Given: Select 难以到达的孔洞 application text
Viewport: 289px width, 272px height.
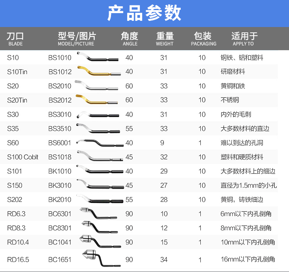Looking at the screenshot, I should (242, 143).
